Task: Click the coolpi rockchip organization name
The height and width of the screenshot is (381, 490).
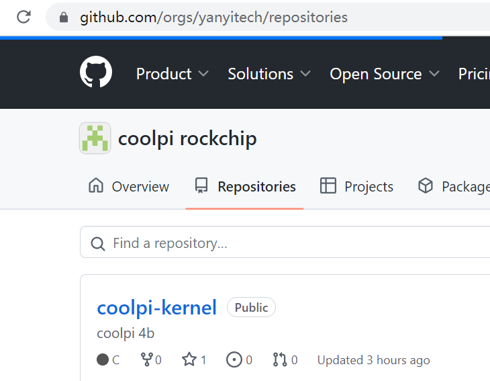Action: [x=187, y=138]
